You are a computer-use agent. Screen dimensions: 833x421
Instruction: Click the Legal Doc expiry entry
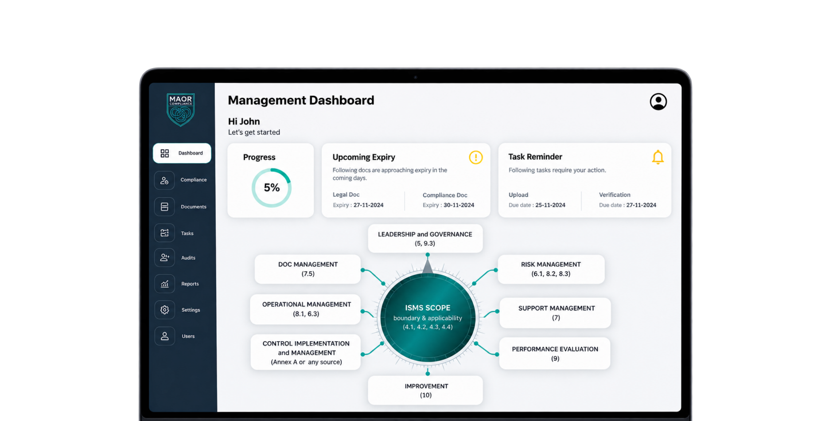click(x=358, y=200)
